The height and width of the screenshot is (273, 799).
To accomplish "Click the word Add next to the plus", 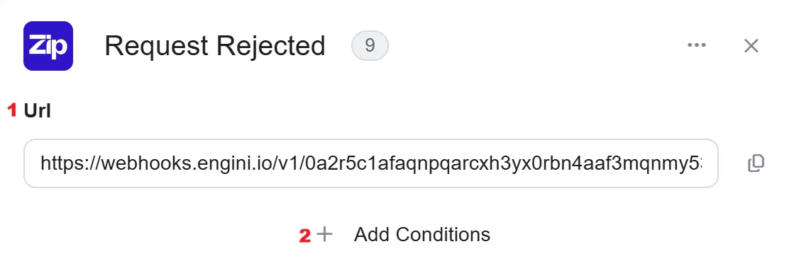I will [372, 234].
